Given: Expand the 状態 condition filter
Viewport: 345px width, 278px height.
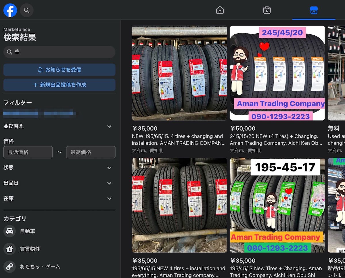Looking at the screenshot, I should [x=109, y=168].
